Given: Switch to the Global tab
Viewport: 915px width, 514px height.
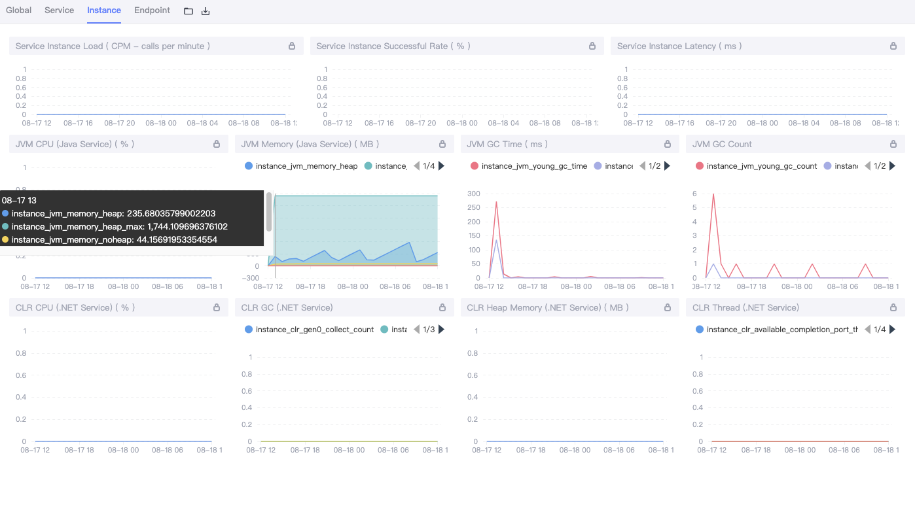Looking at the screenshot, I should click(x=18, y=10).
